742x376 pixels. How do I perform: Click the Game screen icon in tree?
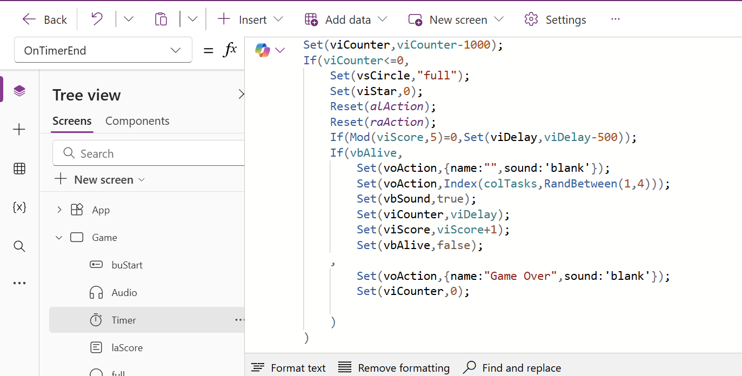77,238
